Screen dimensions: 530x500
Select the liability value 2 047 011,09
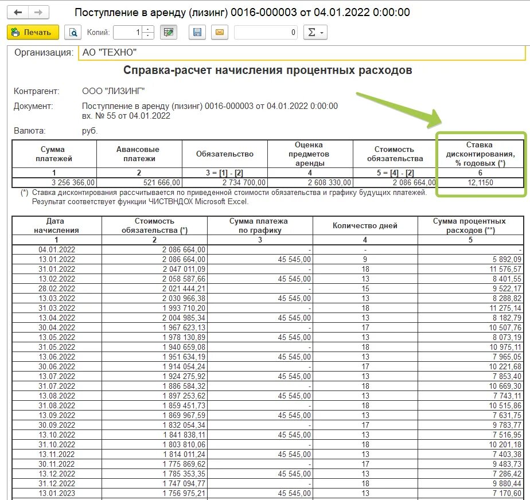154,269
